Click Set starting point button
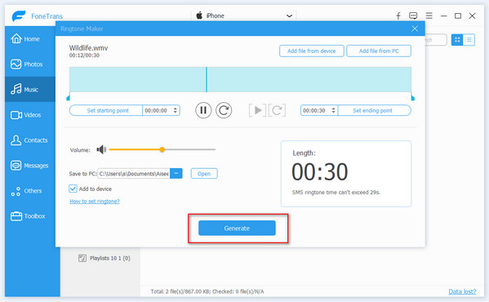The height and width of the screenshot is (302, 489). click(x=106, y=110)
